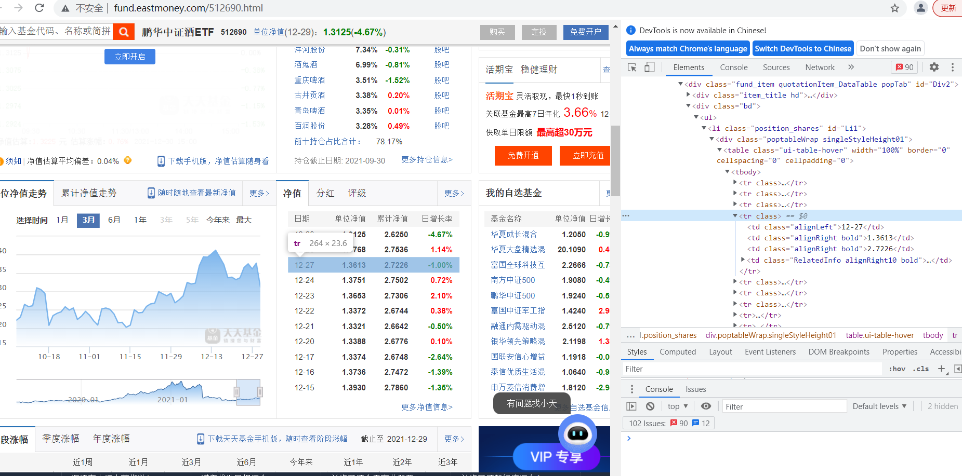
Task: Click the red error count badge in DevTools toolbar
Action: coord(905,67)
